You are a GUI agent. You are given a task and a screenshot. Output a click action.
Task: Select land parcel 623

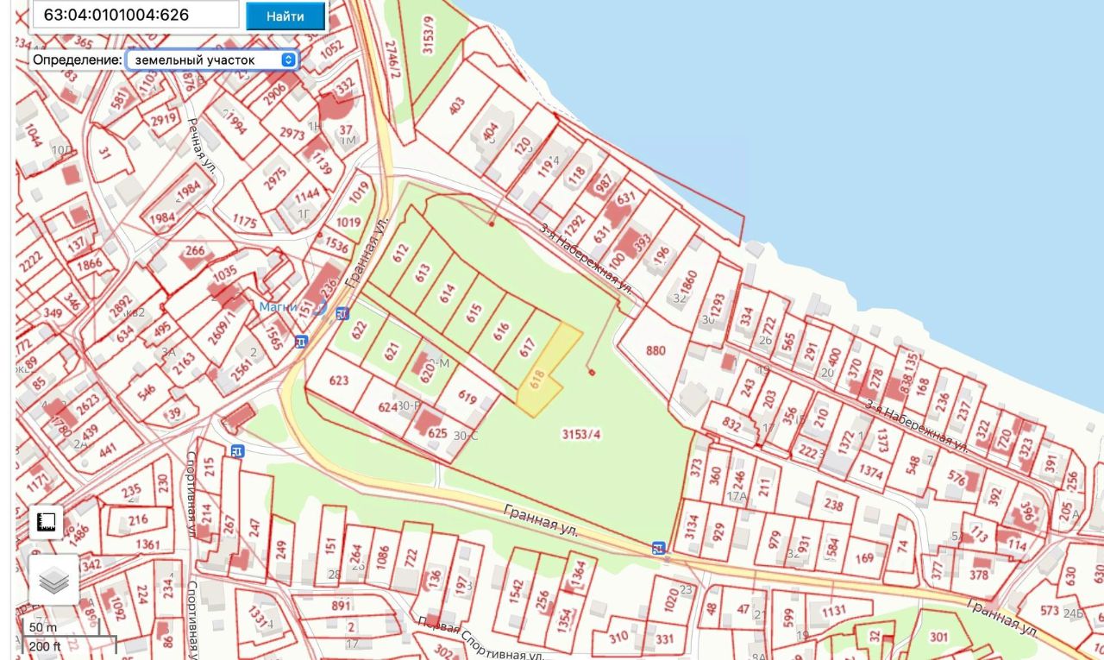coord(338,380)
